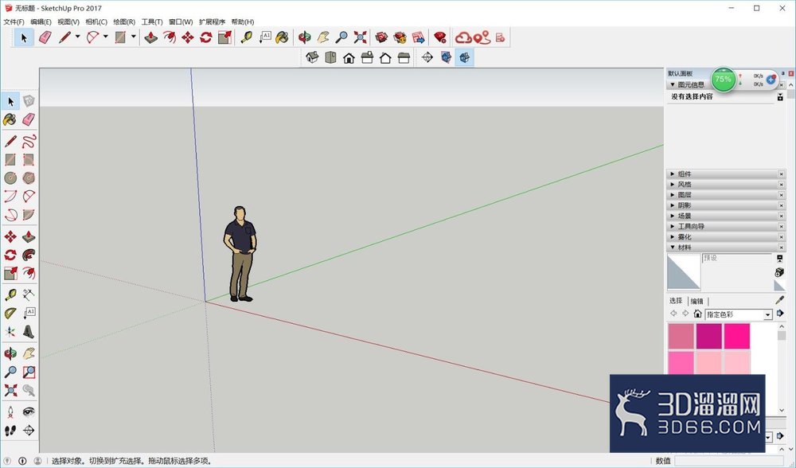The width and height of the screenshot is (796, 468).
Task: Open the Extension Warehouse ruby icon
Action: [440, 37]
